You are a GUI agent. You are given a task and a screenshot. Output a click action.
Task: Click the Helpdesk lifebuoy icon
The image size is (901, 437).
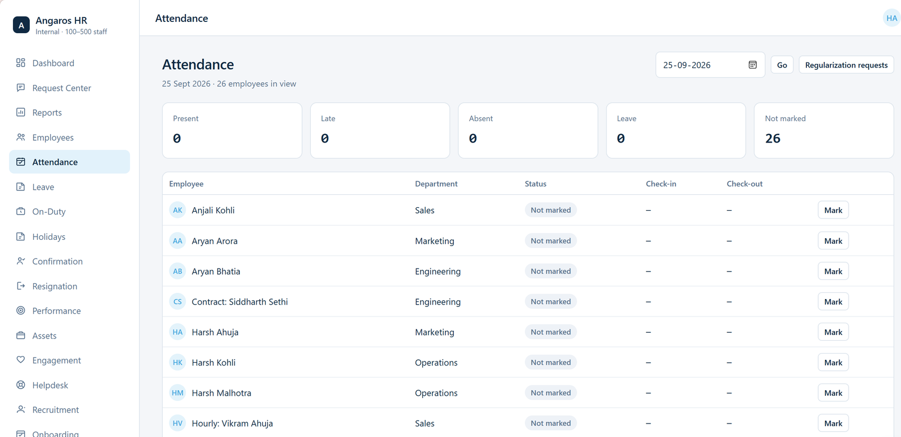click(21, 385)
